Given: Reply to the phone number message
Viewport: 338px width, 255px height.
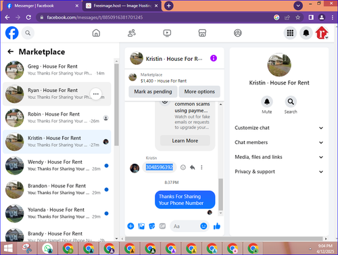Looking at the screenshot, I should (192, 167).
